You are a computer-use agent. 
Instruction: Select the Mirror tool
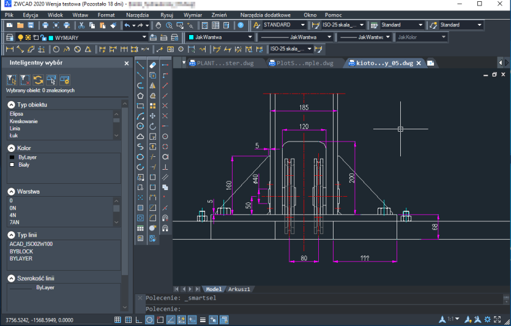tap(152, 86)
